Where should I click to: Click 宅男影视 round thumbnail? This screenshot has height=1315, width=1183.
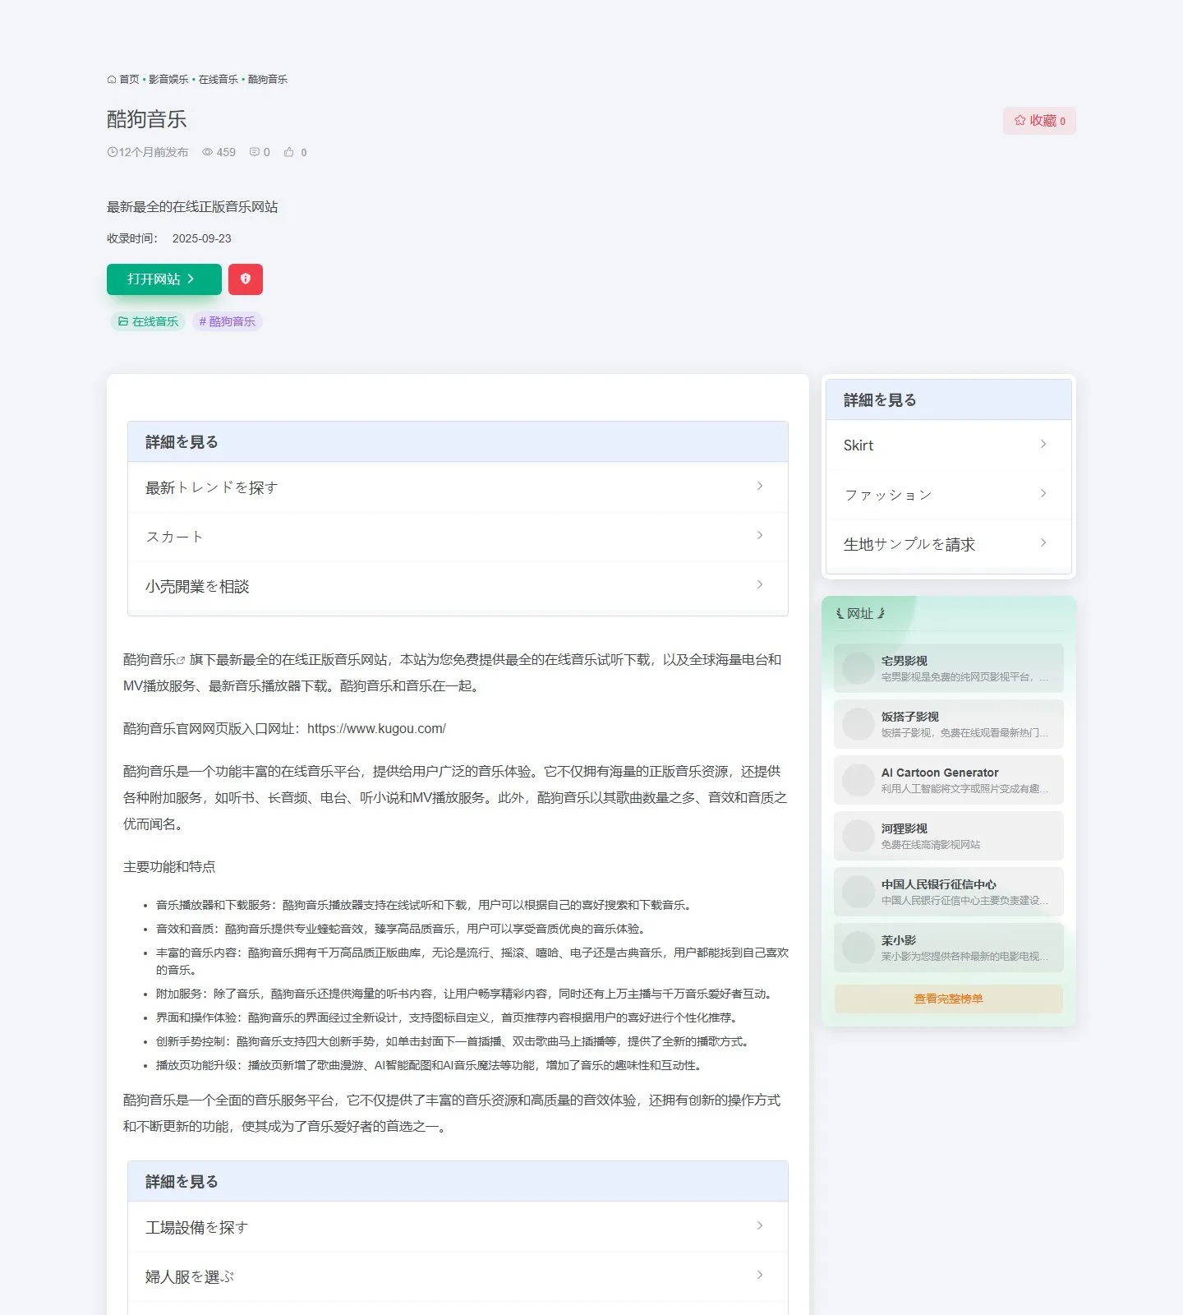[x=858, y=668]
